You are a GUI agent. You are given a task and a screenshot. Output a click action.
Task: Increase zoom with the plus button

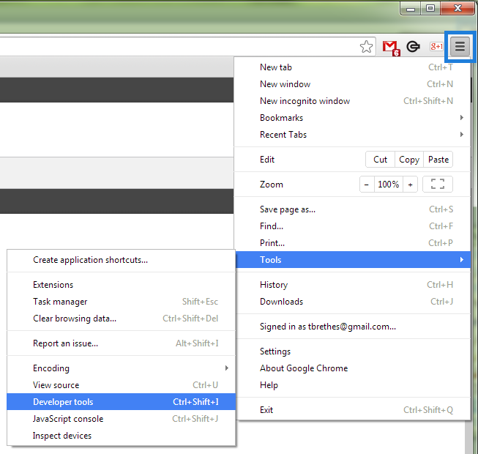[x=411, y=185]
